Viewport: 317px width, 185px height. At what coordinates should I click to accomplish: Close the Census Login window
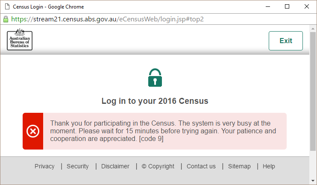tap(306, 7)
